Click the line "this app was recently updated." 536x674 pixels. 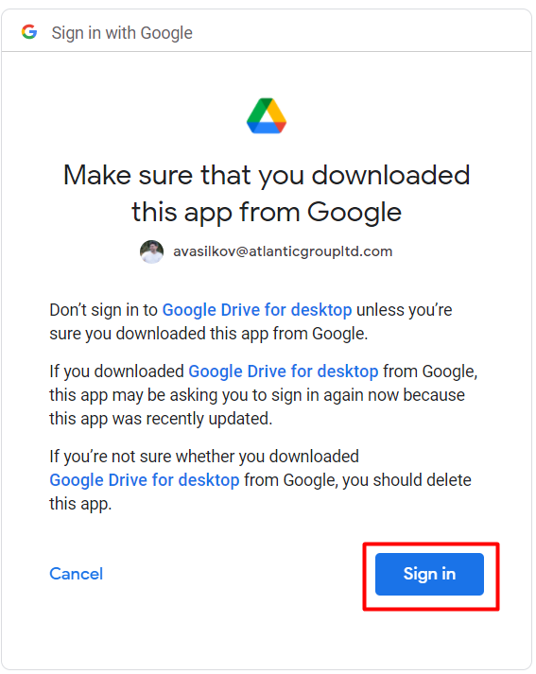161,419
